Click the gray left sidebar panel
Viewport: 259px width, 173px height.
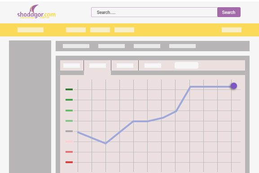30,106
